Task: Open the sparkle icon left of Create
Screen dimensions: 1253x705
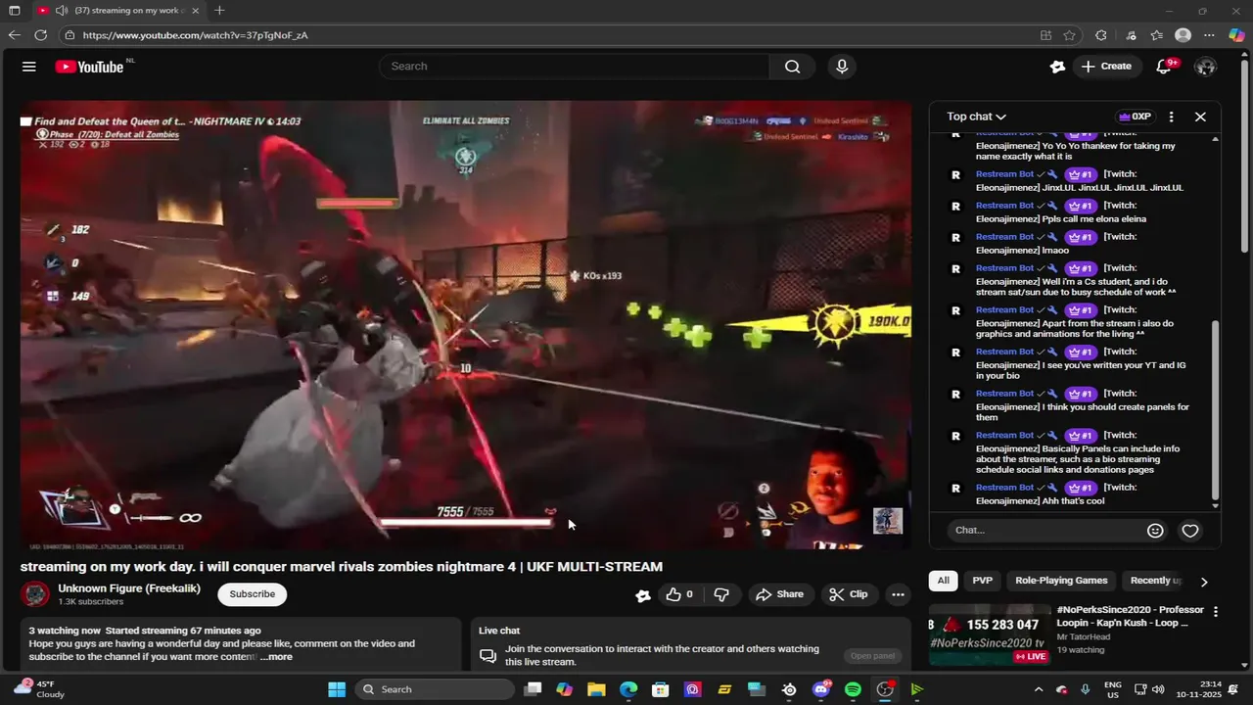Action: pyautogui.click(x=1057, y=67)
